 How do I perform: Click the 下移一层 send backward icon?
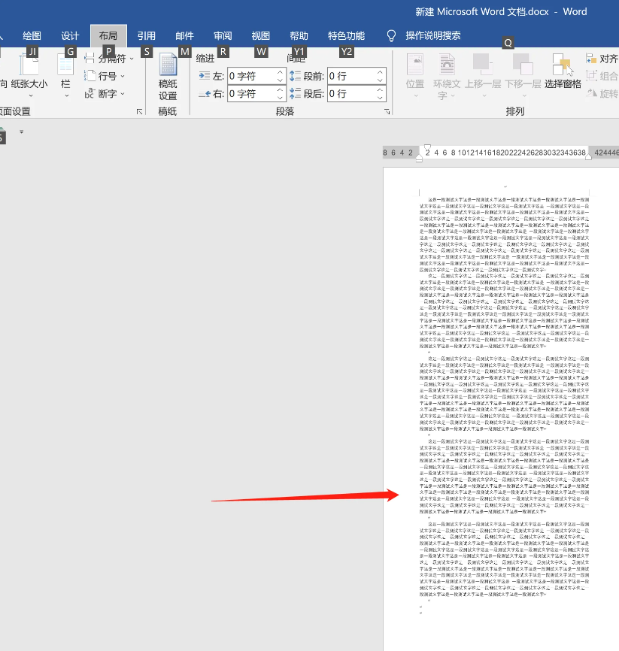click(523, 65)
